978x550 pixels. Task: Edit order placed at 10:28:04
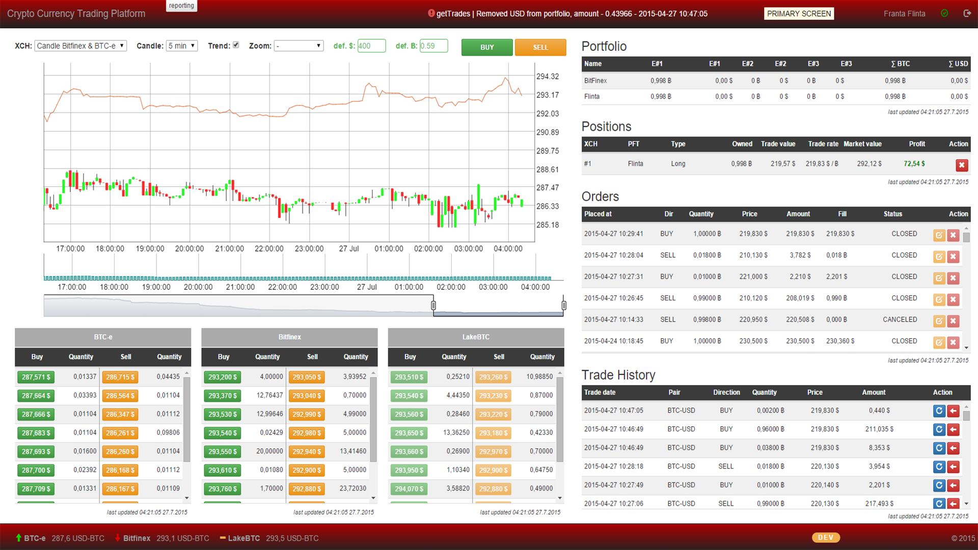[x=939, y=257]
